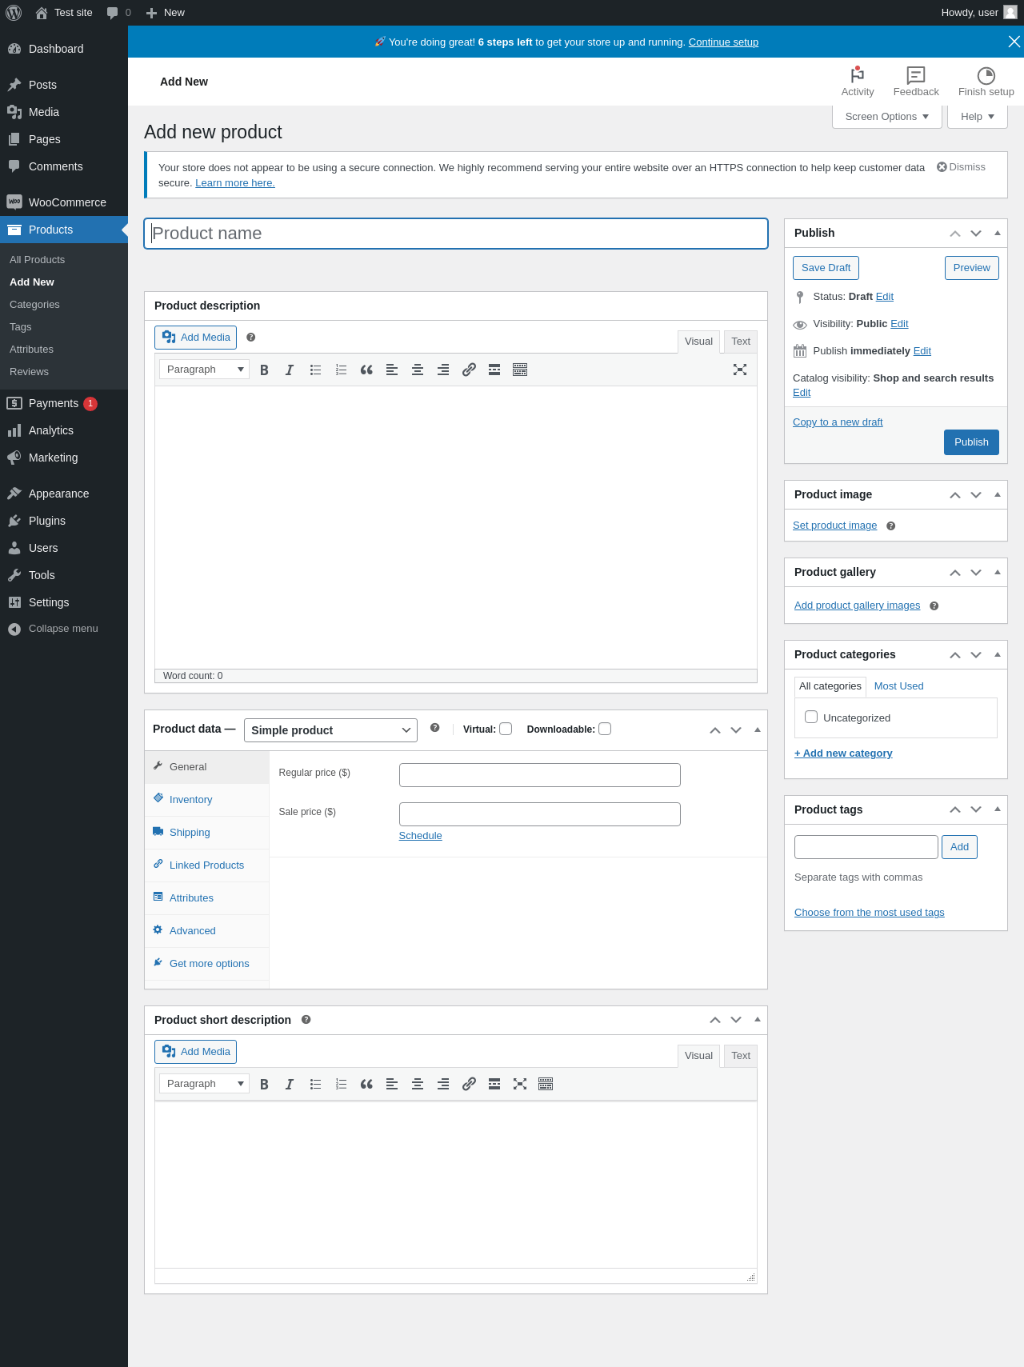
Task: Collapse the Product tags panel
Action: coord(998,809)
